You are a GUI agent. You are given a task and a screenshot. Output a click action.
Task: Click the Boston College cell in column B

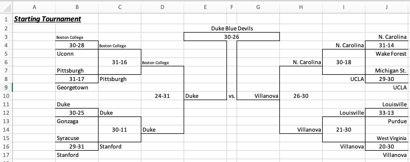[x=77, y=37]
